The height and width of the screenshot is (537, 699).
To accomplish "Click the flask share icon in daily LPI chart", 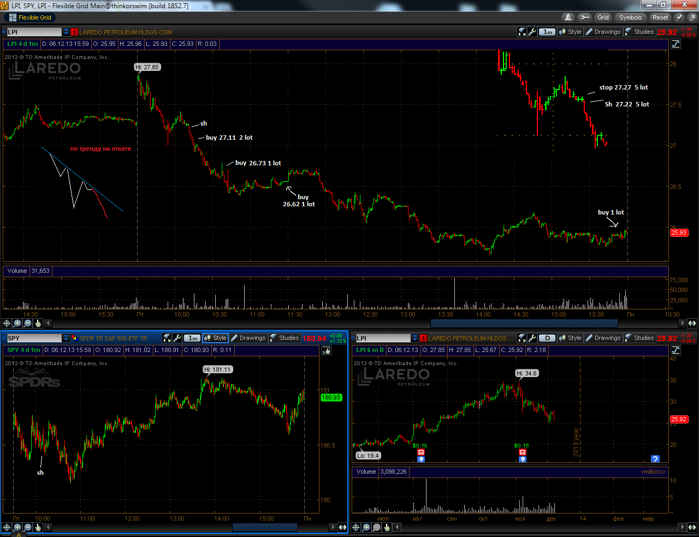I will pos(522,338).
